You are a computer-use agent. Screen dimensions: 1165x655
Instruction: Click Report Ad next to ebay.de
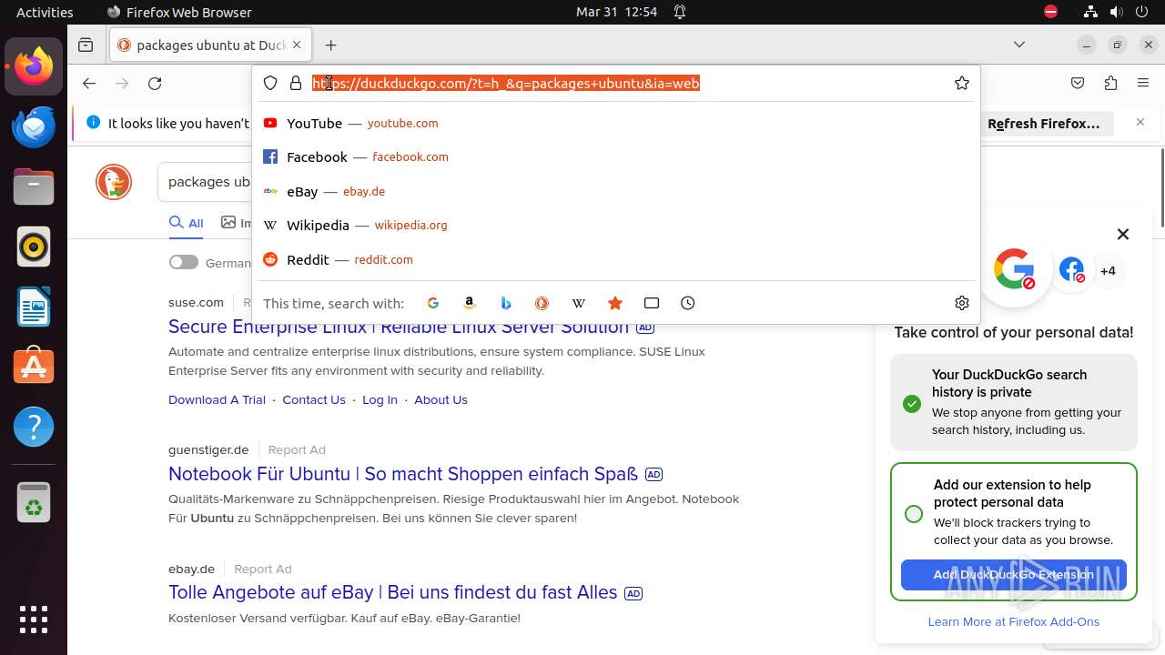[263, 569]
